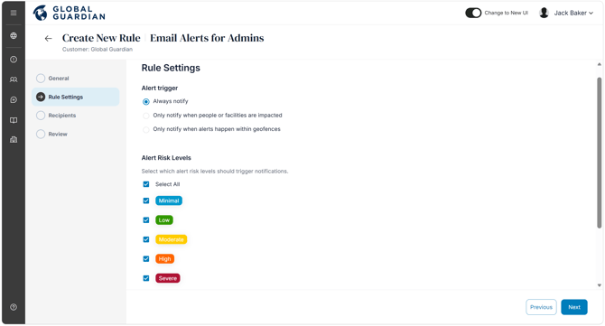The height and width of the screenshot is (326, 605).
Task: Go back using the left arrow icon
Action: pyautogui.click(x=48, y=38)
